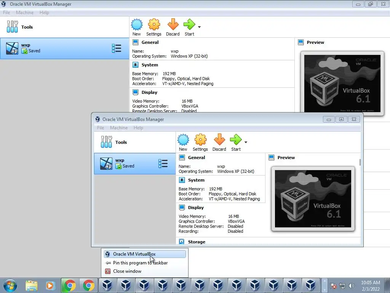Click green Start arrow in background window
This screenshot has width=390, height=293.
189,24
